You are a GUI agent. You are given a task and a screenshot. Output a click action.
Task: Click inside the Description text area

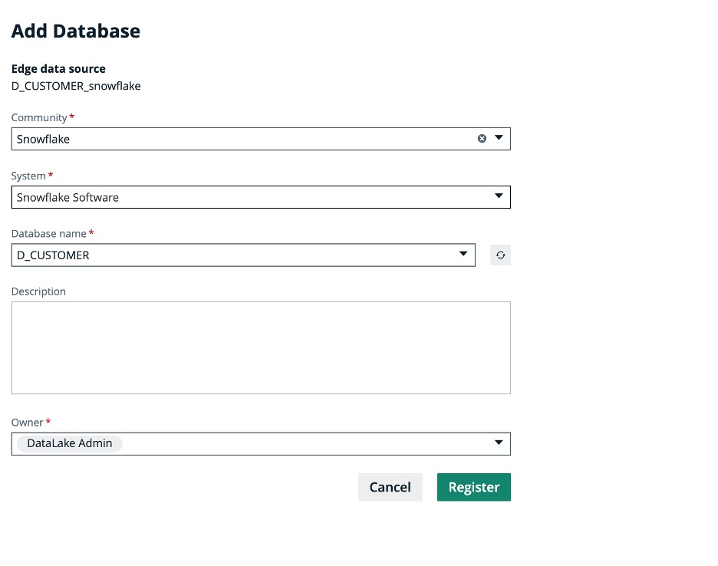[261, 347]
